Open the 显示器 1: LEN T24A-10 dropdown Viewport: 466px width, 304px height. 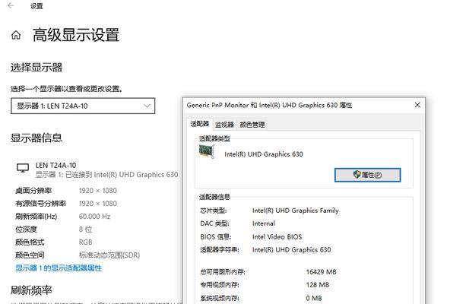point(83,106)
